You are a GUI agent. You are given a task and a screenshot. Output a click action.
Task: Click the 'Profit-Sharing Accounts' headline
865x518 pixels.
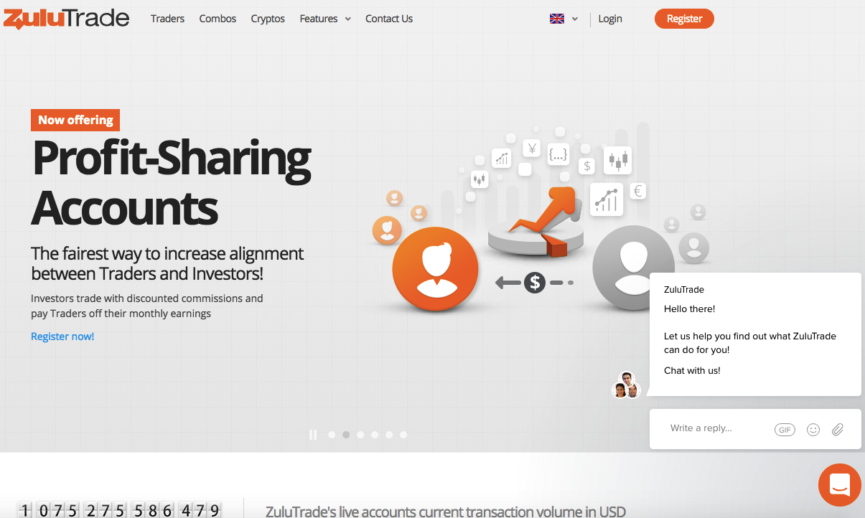coord(172,182)
